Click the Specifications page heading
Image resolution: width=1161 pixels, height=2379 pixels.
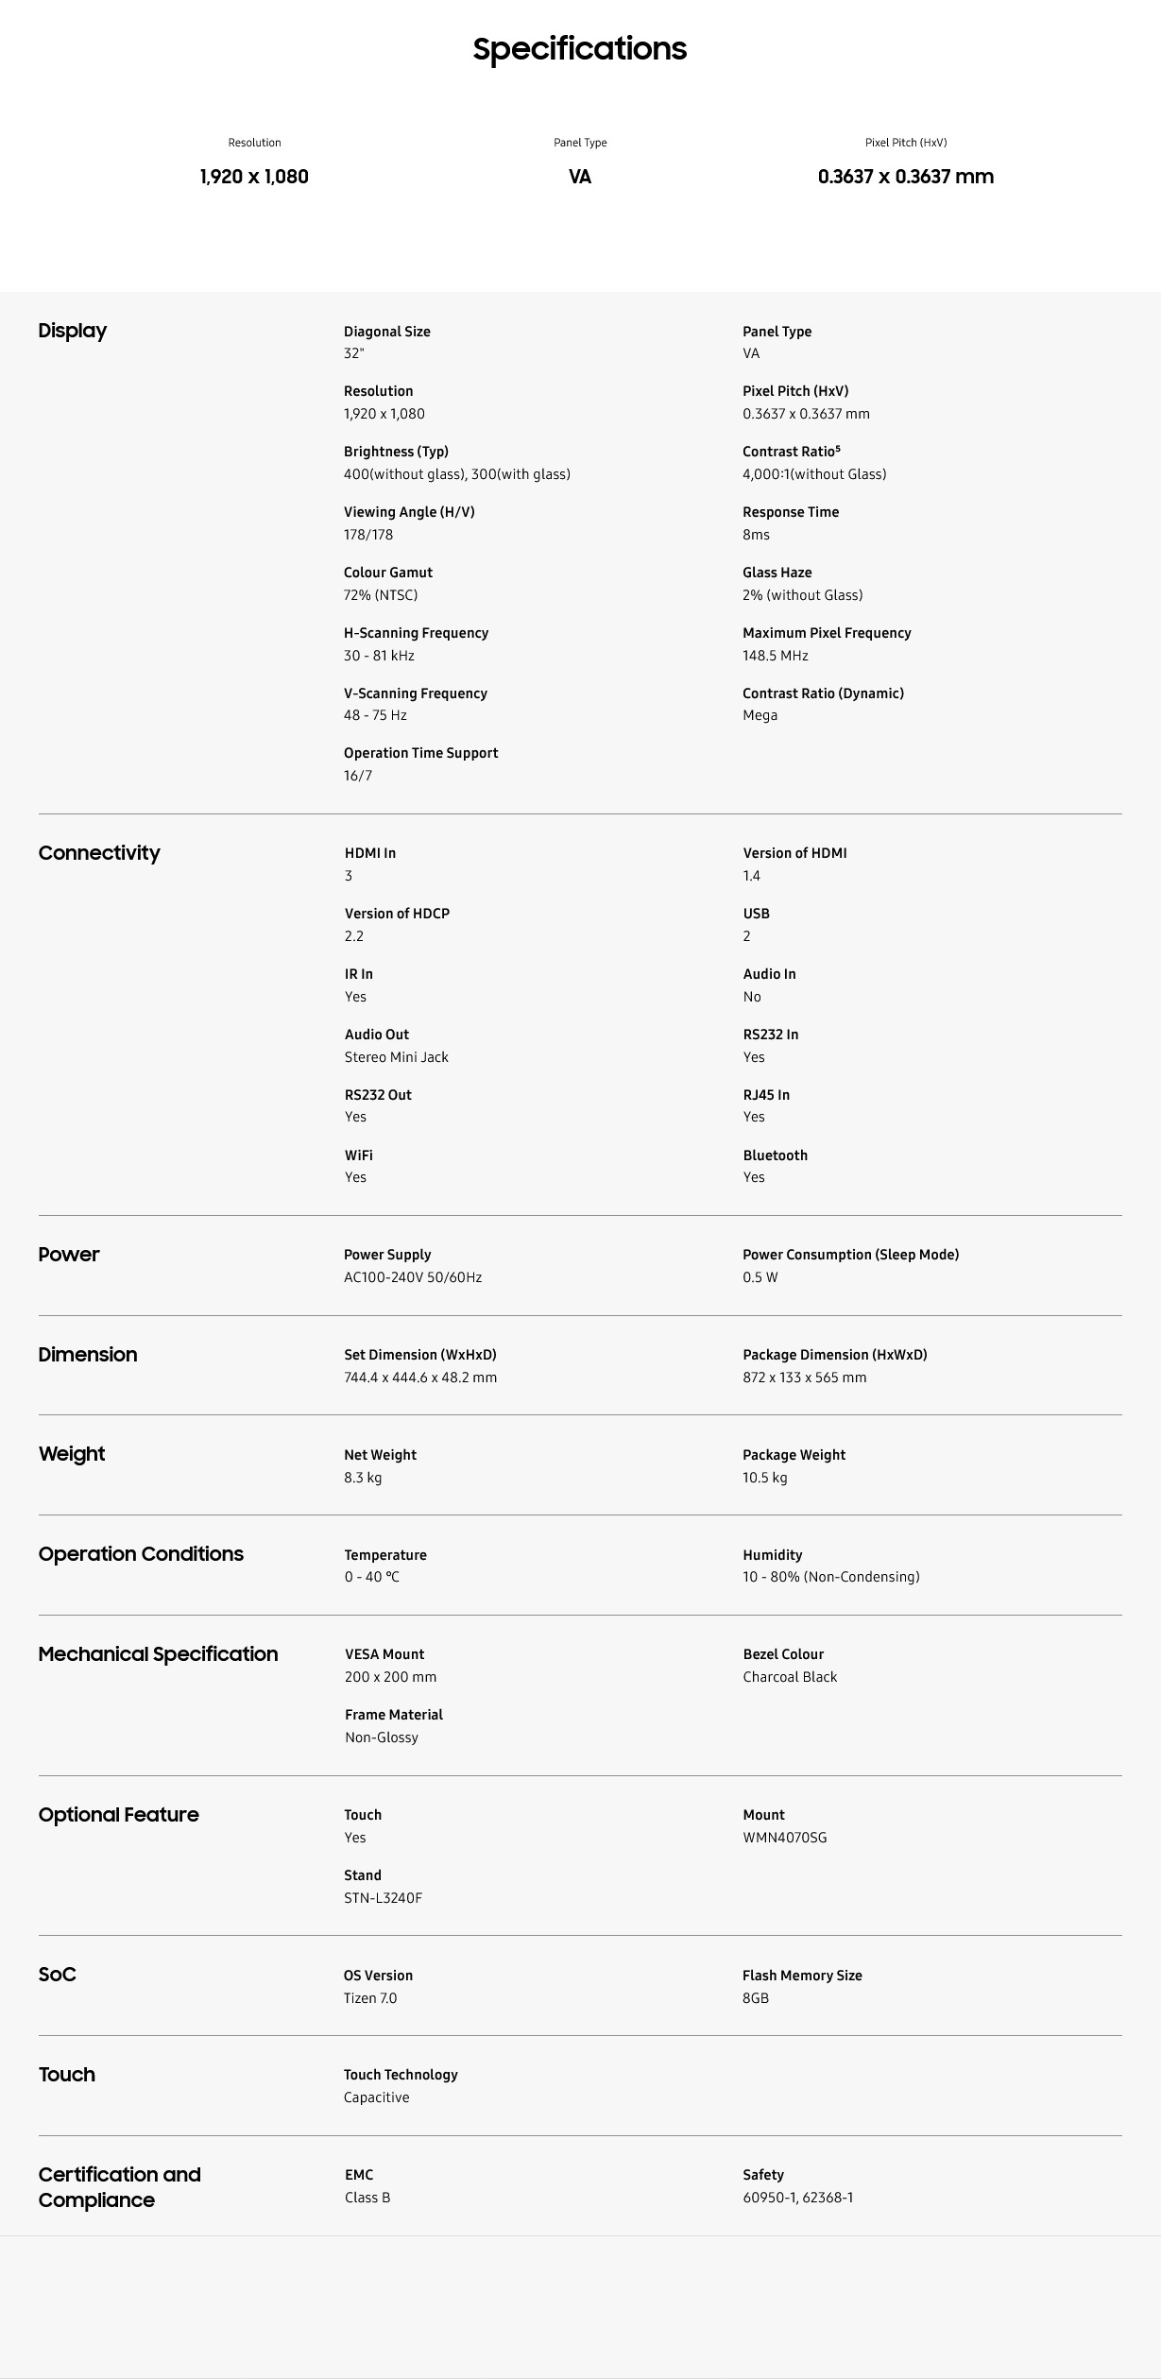tap(580, 49)
